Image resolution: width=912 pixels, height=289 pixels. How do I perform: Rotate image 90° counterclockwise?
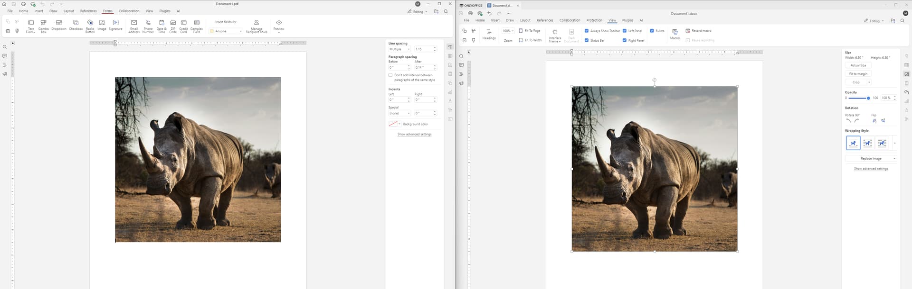848,120
